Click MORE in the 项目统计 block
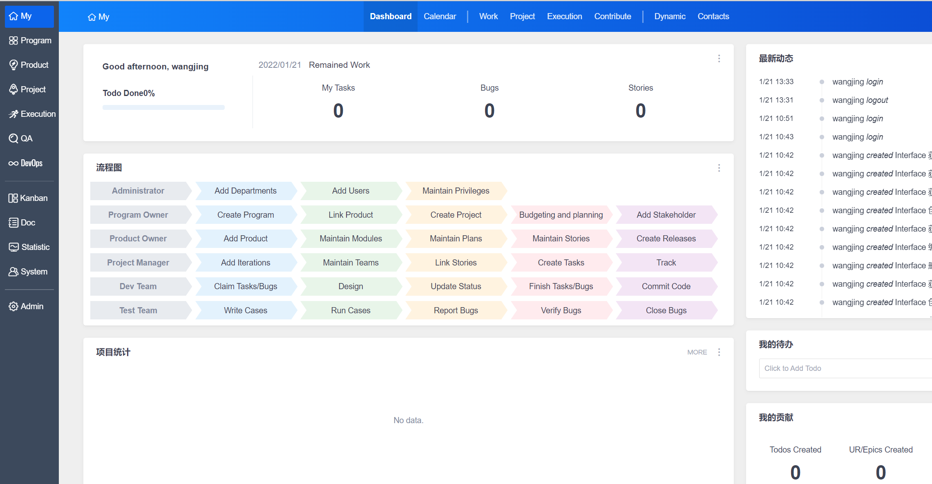The width and height of the screenshot is (932, 484). 697,352
